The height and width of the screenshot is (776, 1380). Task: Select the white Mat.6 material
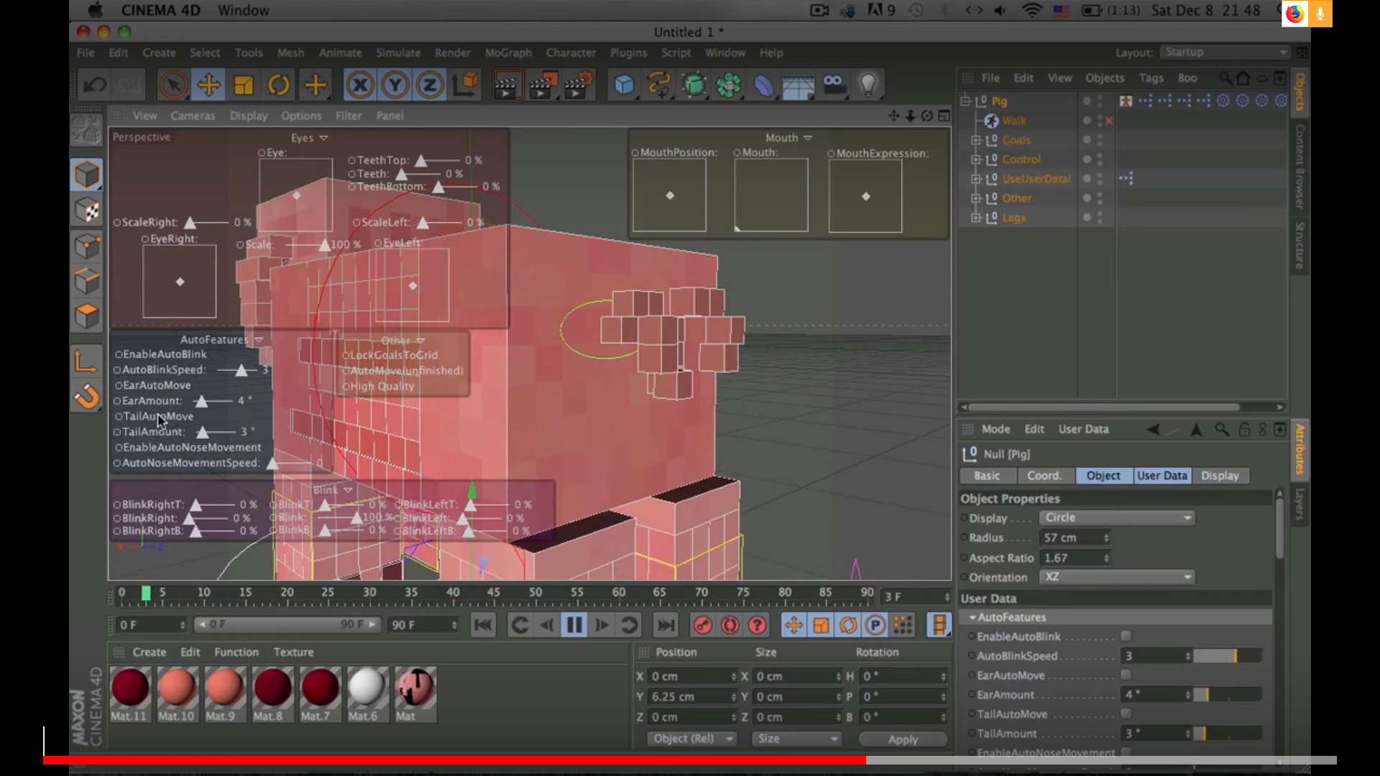tap(366, 693)
